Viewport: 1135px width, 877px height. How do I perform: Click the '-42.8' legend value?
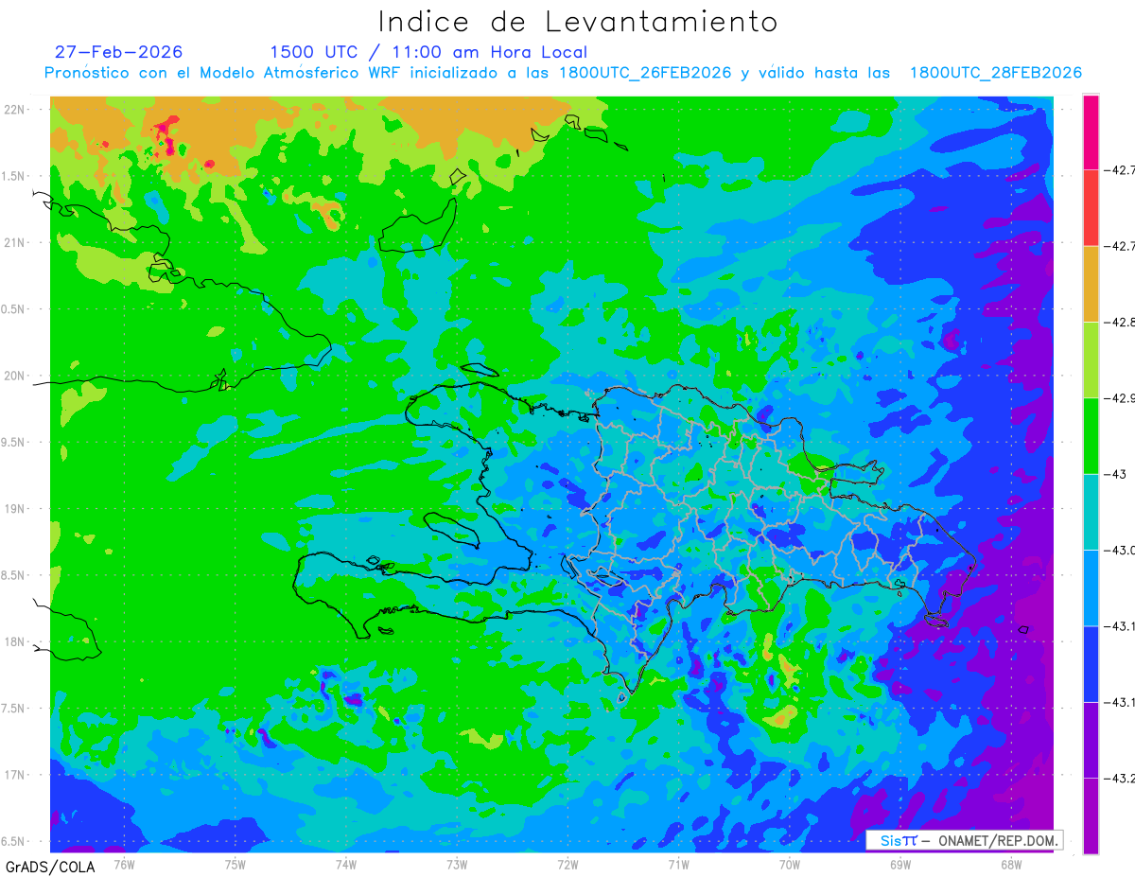(x=1121, y=322)
